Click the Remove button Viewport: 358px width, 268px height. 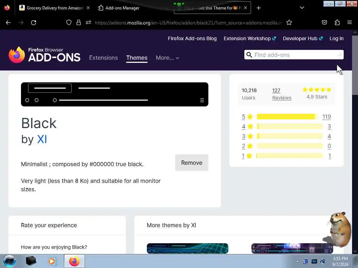click(192, 163)
